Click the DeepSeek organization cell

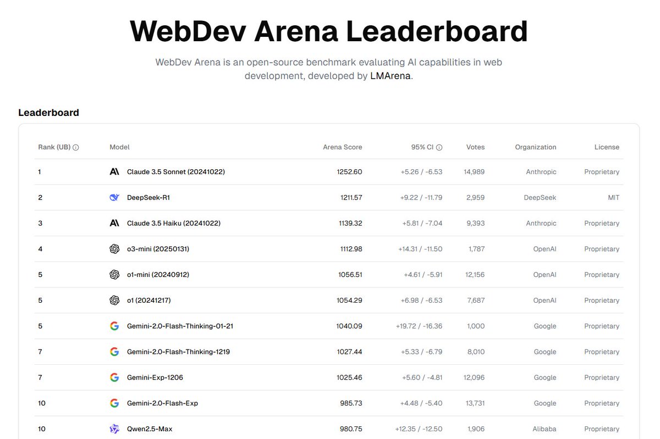540,197
